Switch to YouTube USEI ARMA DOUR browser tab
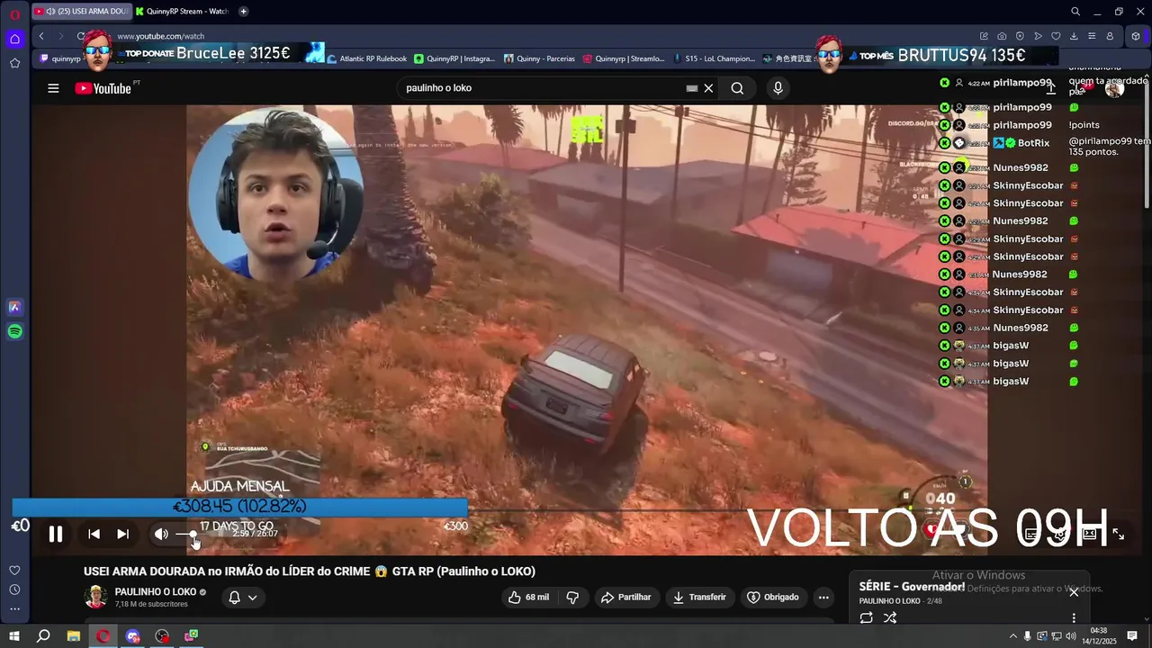The image size is (1152, 648). point(81,11)
